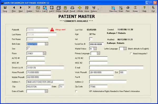Click the Created timestamp 11/07/06 11:39

click(x=125, y=30)
